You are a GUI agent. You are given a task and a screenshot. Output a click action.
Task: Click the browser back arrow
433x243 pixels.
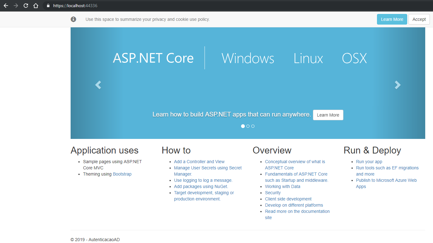6,6
